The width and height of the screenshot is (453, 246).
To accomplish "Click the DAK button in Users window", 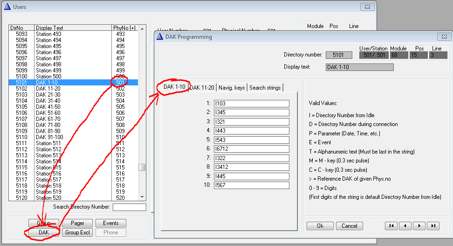I will (43, 232).
